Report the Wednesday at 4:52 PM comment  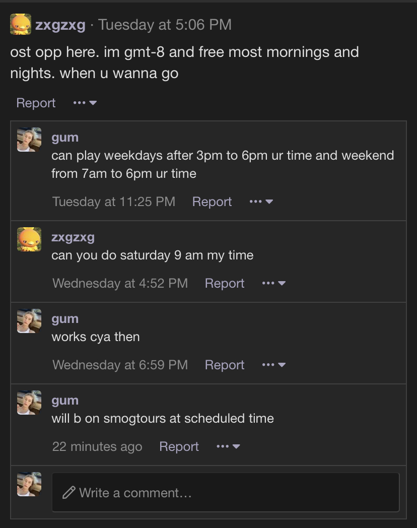(x=225, y=283)
